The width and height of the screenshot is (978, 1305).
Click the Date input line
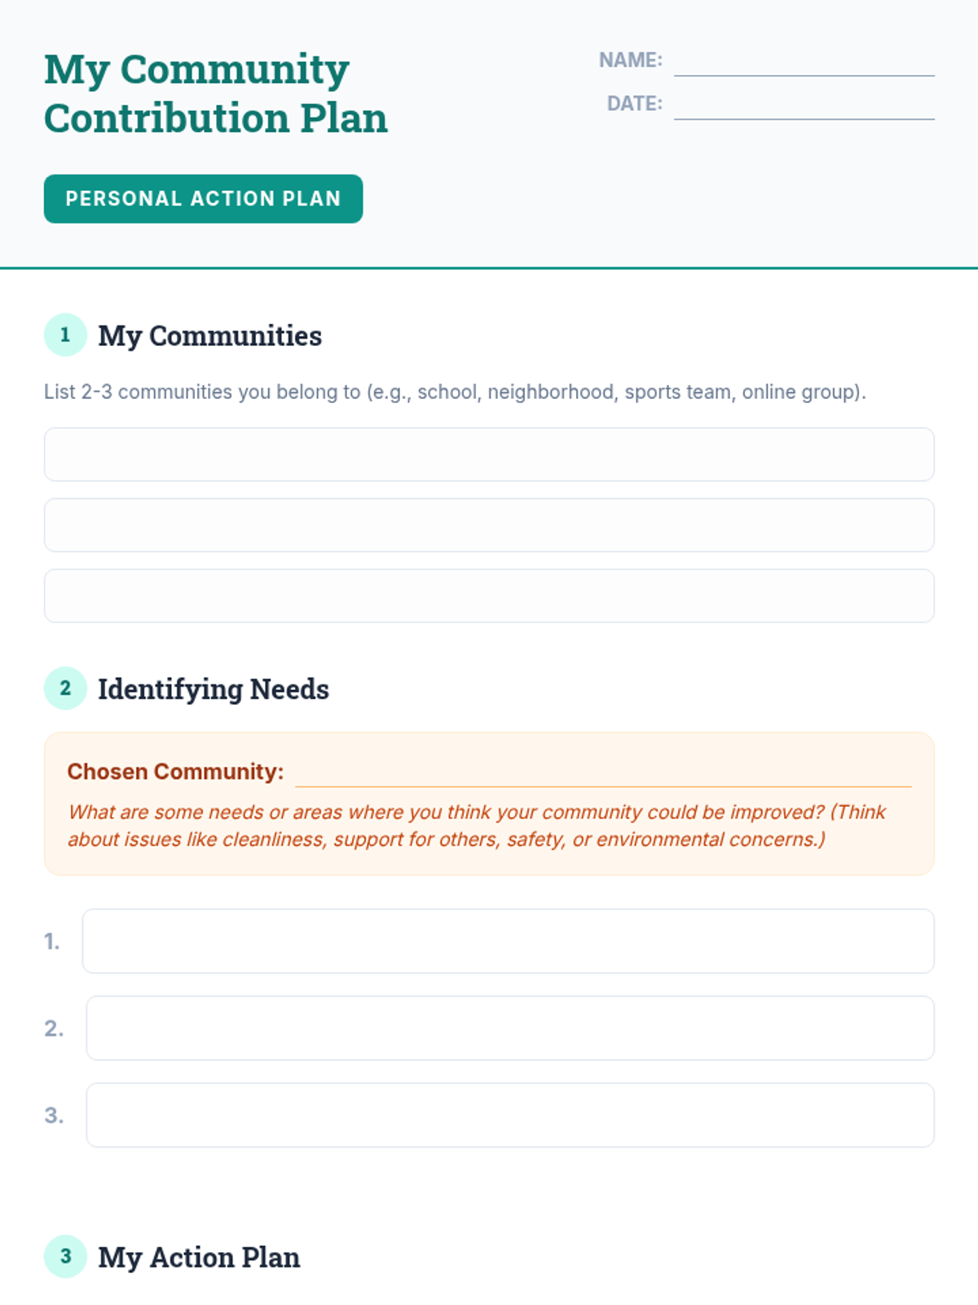click(x=804, y=105)
